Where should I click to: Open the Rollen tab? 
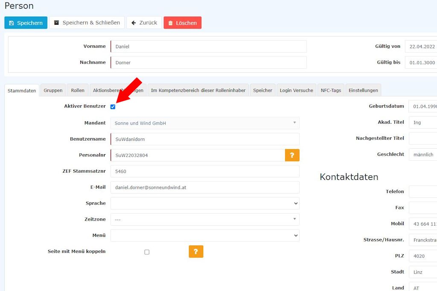click(x=78, y=90)
